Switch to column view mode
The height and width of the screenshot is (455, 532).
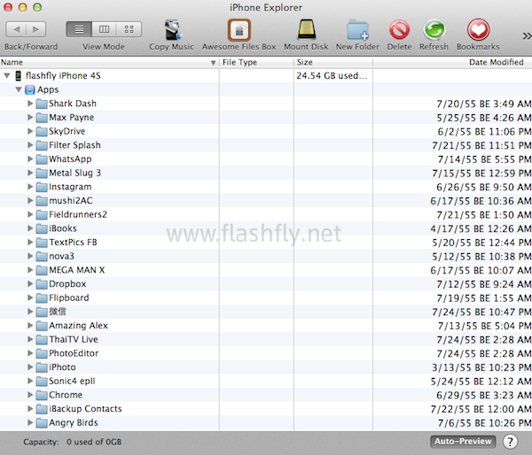tap(103, 30)
